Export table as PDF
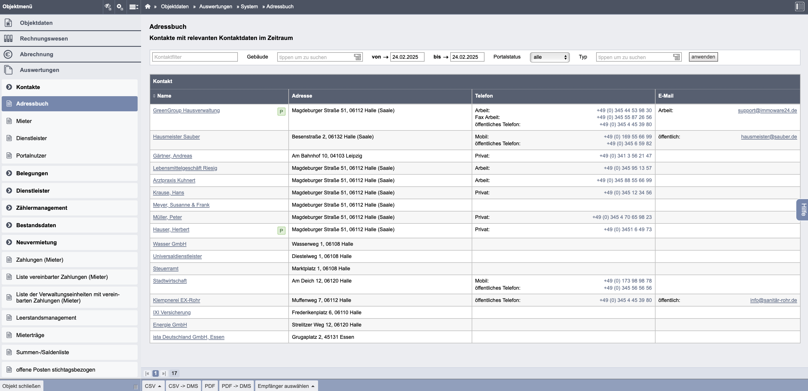The image size is (808, 391). 210,386
